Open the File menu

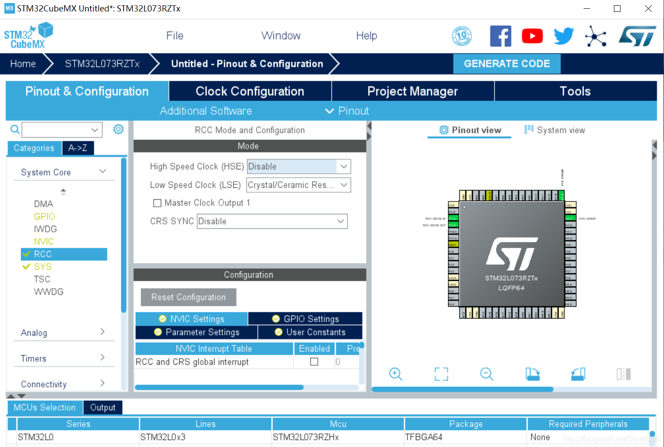coord(175,36)
